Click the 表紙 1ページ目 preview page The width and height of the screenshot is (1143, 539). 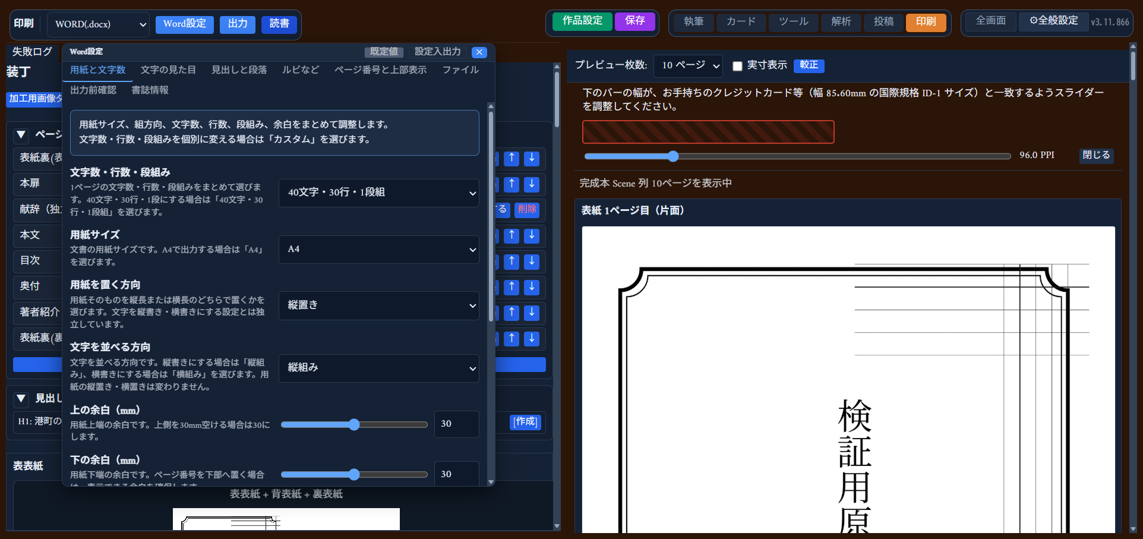click(848, 379)
